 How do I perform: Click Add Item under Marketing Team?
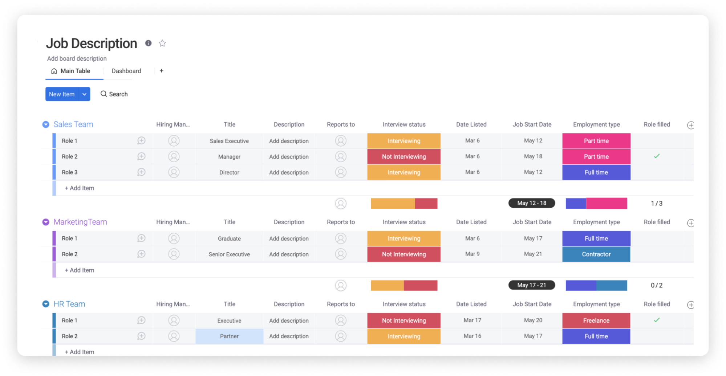pyautogui.click(x=80, y=270)
